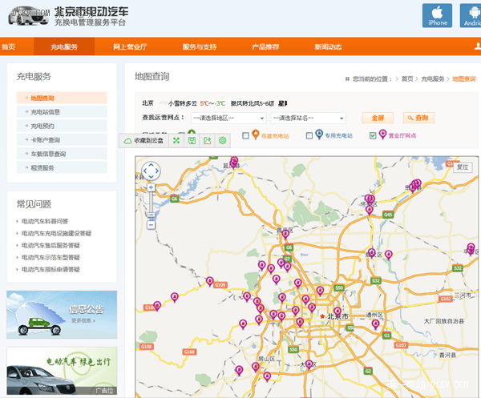Pan the map up with the top arrow

tap(151, 165)
